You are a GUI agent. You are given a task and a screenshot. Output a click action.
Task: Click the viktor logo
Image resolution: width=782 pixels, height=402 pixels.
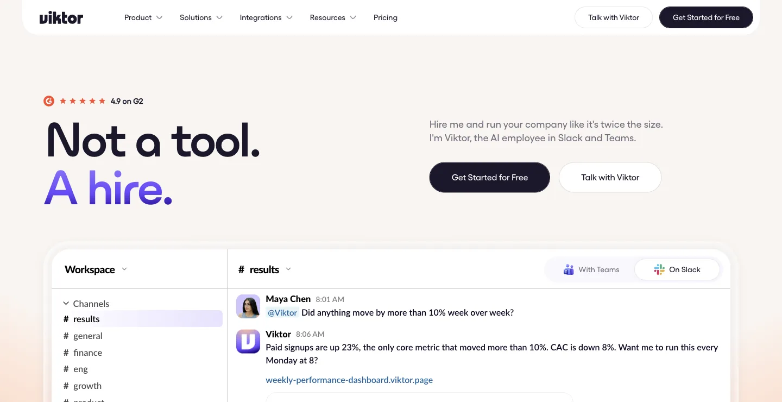tap(61, 18)
